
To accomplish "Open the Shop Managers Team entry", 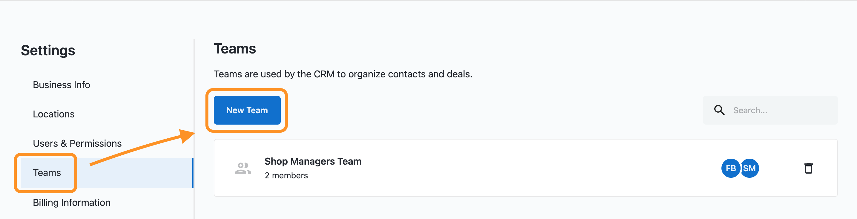I will click(313, 161).
